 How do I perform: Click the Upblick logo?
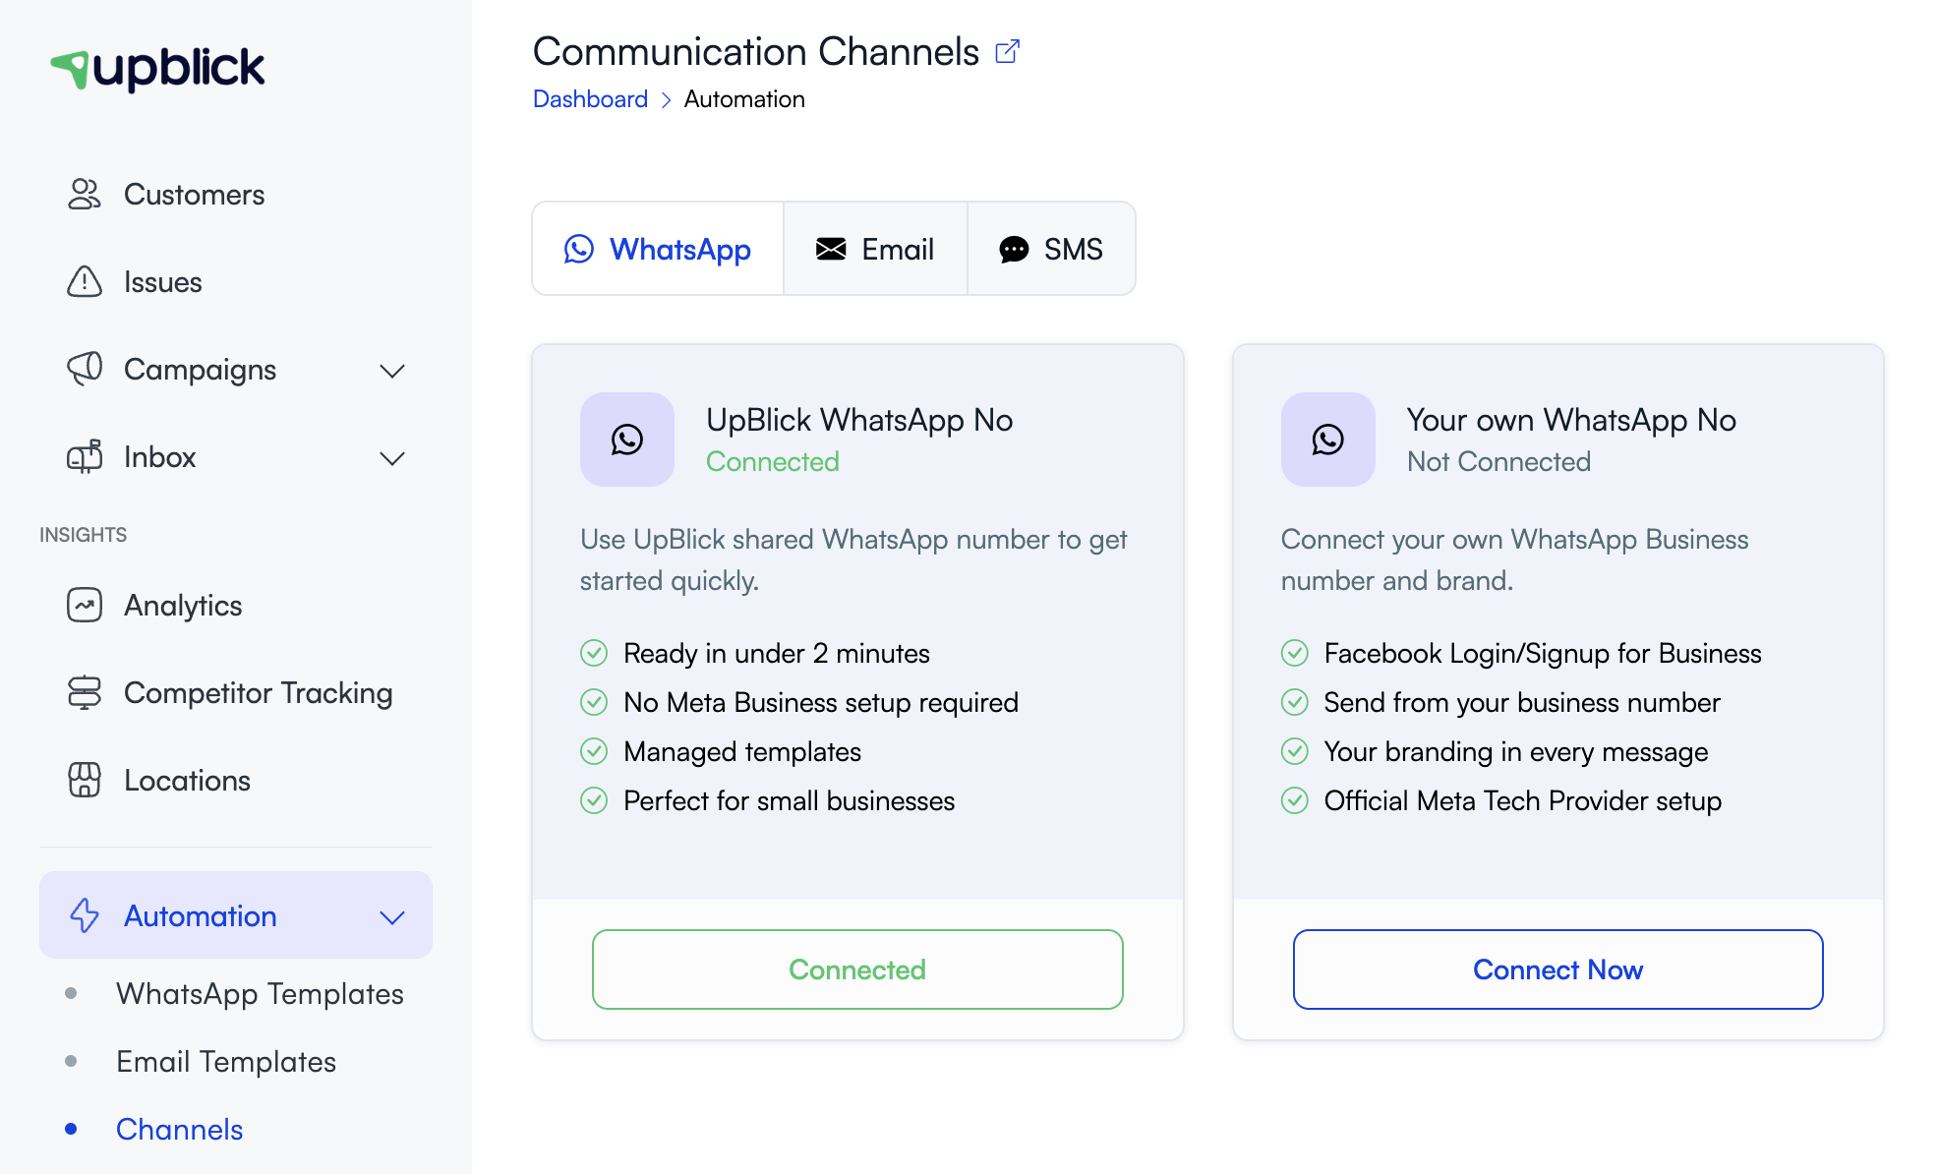(157, 69)
